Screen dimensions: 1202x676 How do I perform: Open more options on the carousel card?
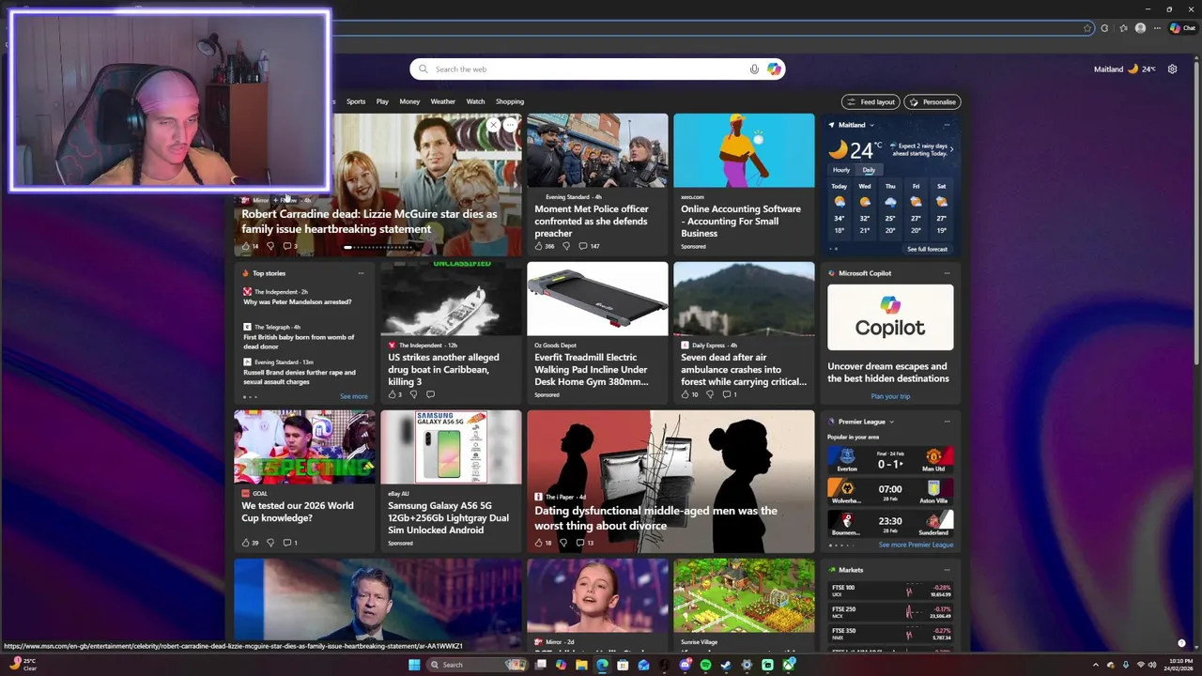click(510, 125)
